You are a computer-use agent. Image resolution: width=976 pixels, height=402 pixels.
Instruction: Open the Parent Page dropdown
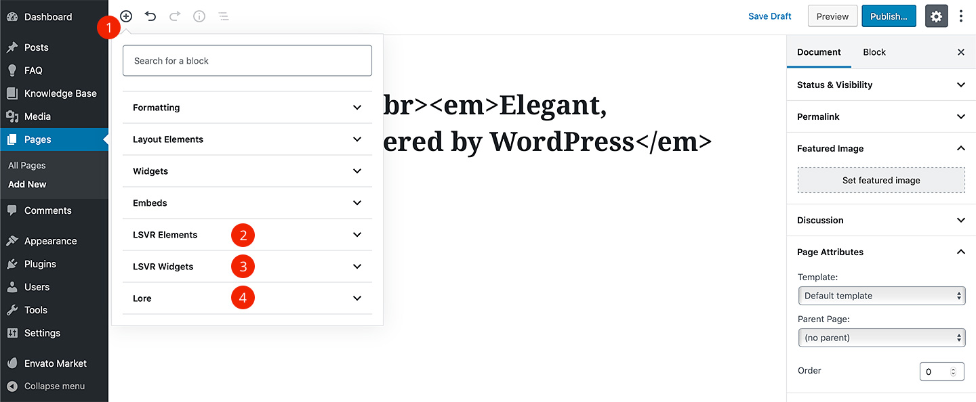882,338
